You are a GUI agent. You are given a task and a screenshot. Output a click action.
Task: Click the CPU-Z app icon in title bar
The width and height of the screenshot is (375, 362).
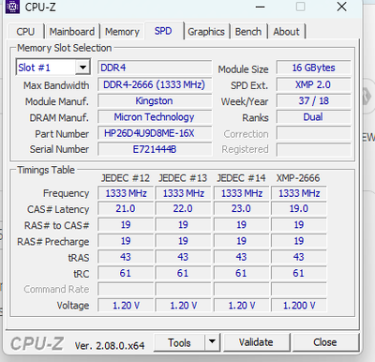click(x=12, y=7)
